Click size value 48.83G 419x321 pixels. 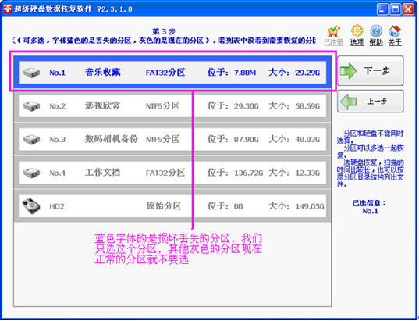pos(307,140)
